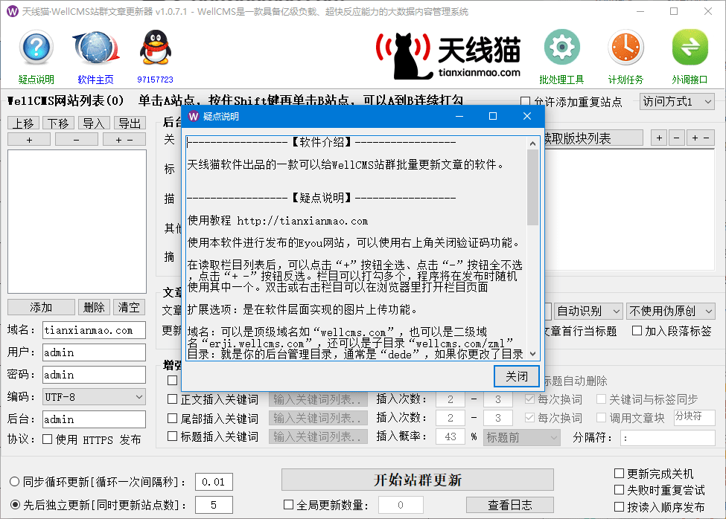Click the 删除 site button

coord(94,307)
